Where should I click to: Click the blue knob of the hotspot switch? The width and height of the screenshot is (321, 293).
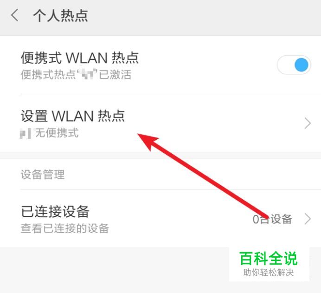point(302,65)
